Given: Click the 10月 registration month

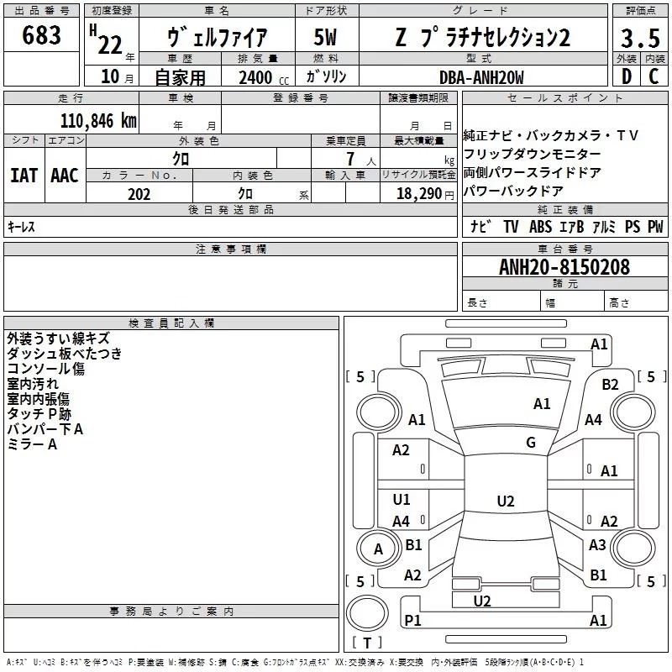Looking at the screenshot, I should point(117,76).
